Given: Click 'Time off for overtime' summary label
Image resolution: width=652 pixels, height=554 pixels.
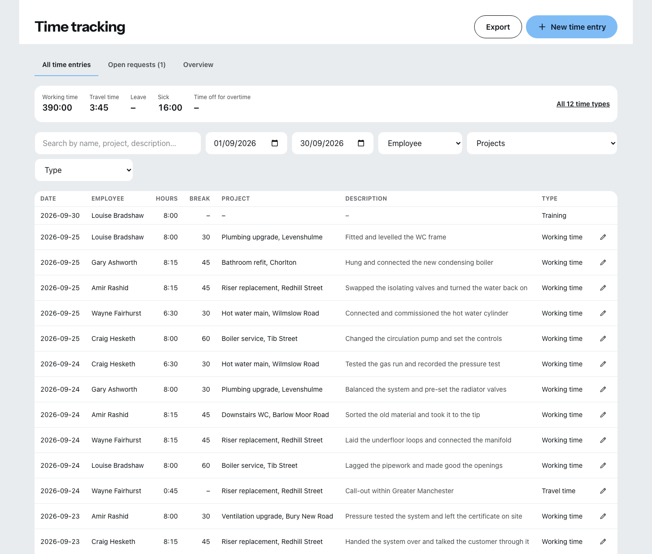Looking at the screenshot, I should pyautogui.click(x=222, y=97).
